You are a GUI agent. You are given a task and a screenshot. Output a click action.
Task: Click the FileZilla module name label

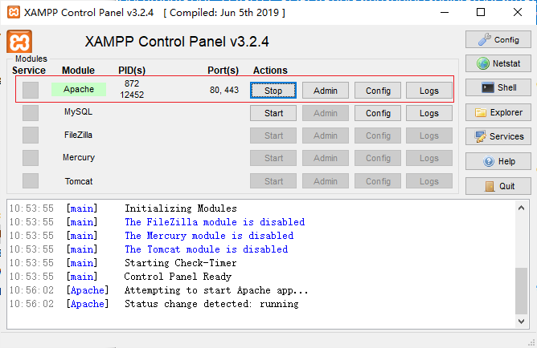[x=79, y=135]
